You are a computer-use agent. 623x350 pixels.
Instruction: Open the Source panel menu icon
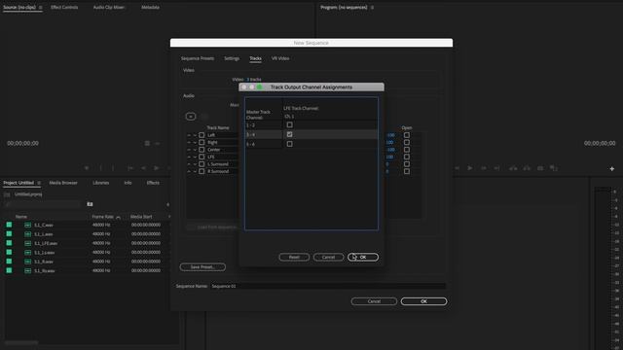point(40,8)
